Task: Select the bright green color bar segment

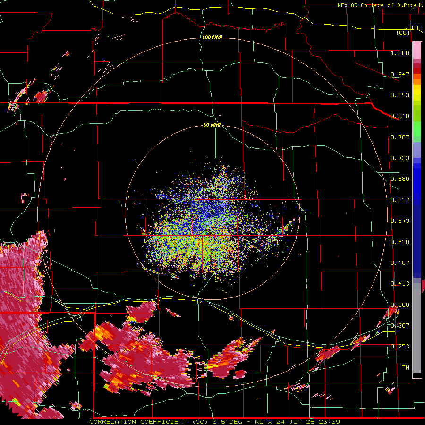Action: click(417, 128)
